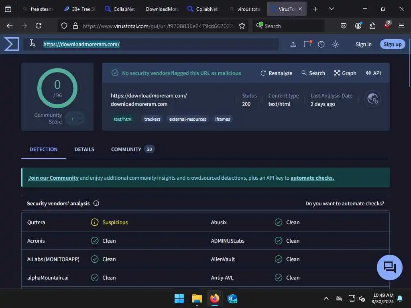Click the Reanalyze button

pyautogui.click(x=276, y=73)
